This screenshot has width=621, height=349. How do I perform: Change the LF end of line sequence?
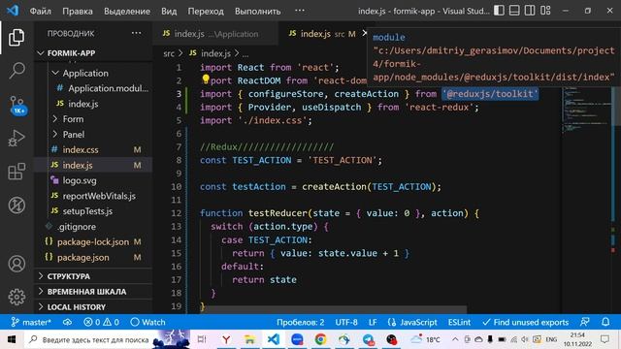pos(373,322)
